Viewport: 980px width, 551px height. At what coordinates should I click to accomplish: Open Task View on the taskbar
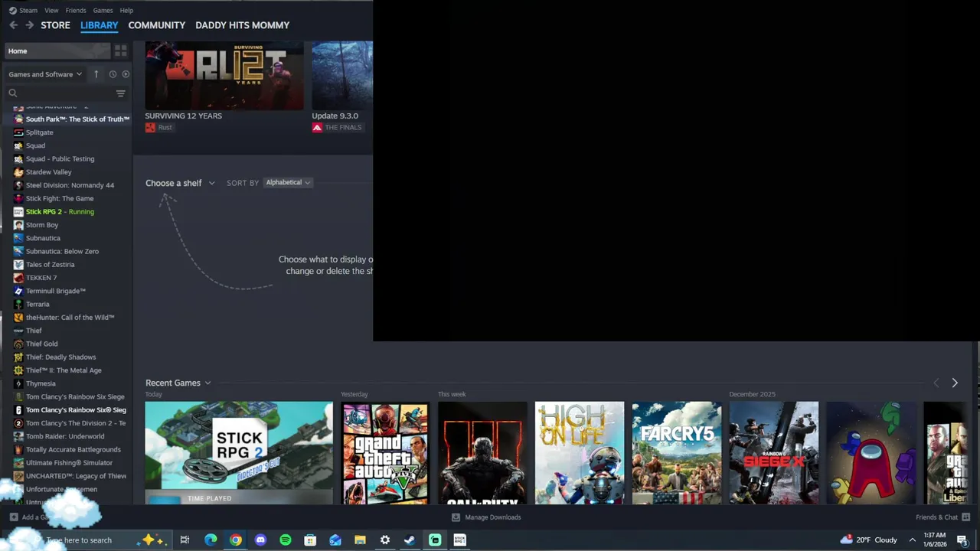click(x=185, y=540)
